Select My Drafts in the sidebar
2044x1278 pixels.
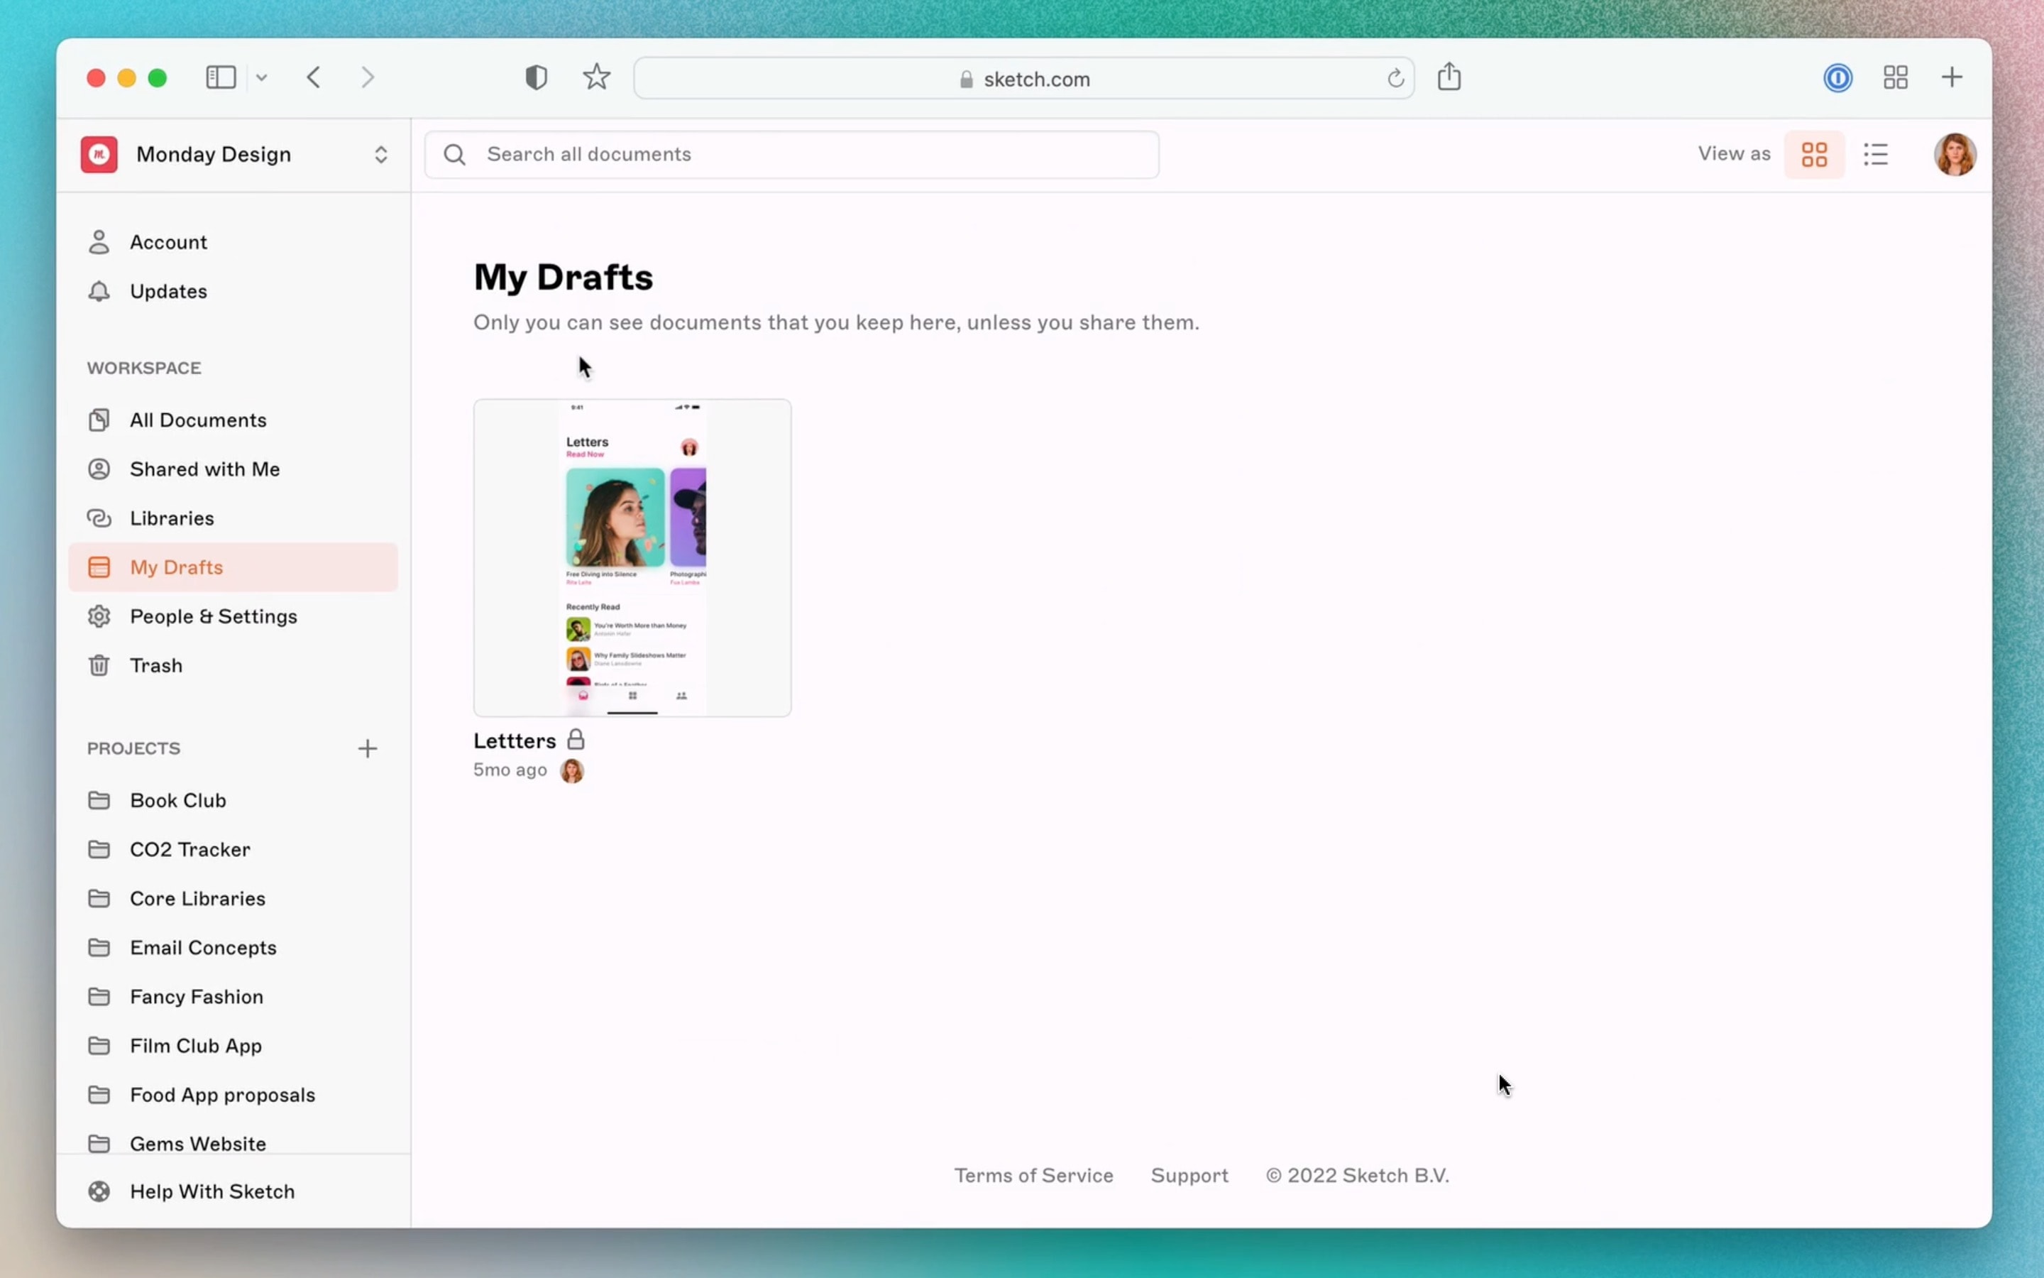point(233,567)
